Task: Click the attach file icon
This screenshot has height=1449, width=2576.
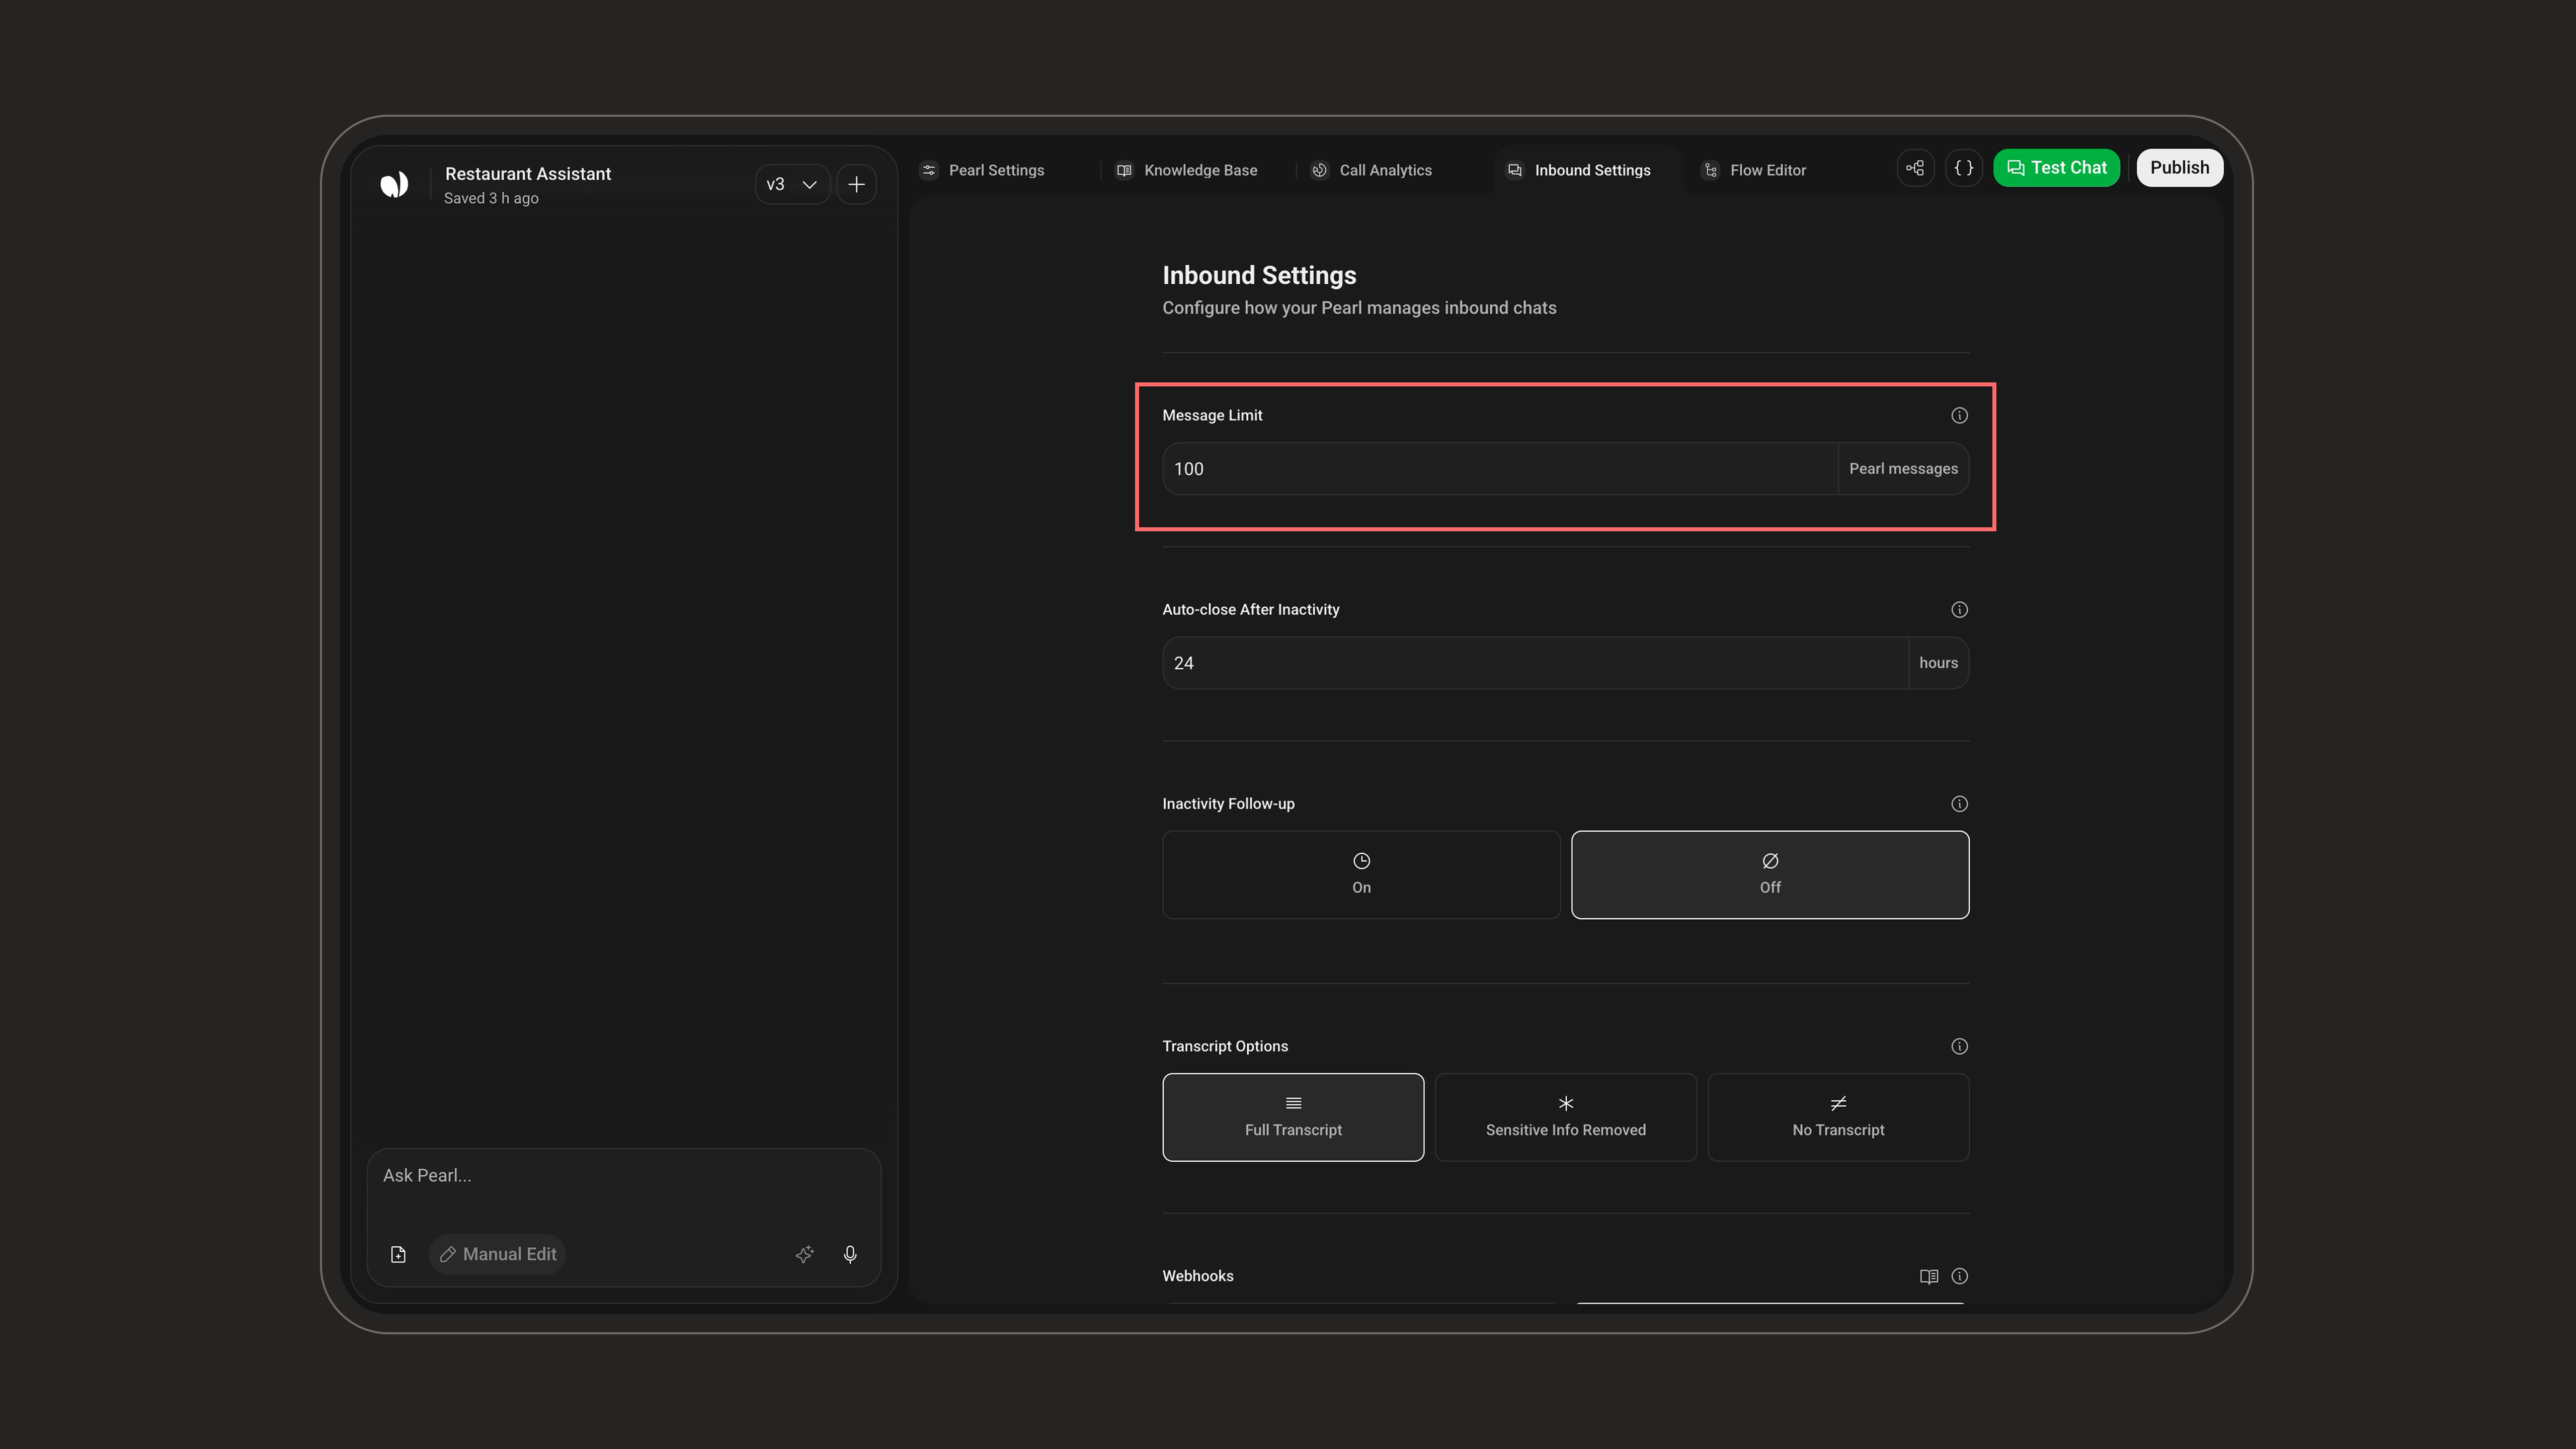Action: coord(398,1254)
